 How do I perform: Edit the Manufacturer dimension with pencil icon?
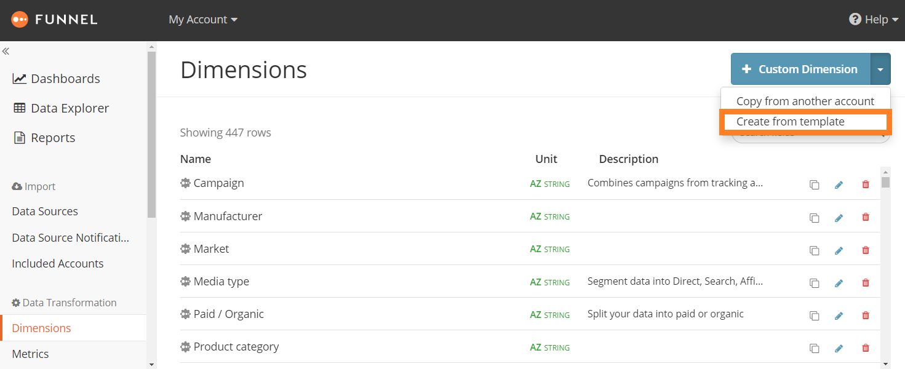[839, 217]
